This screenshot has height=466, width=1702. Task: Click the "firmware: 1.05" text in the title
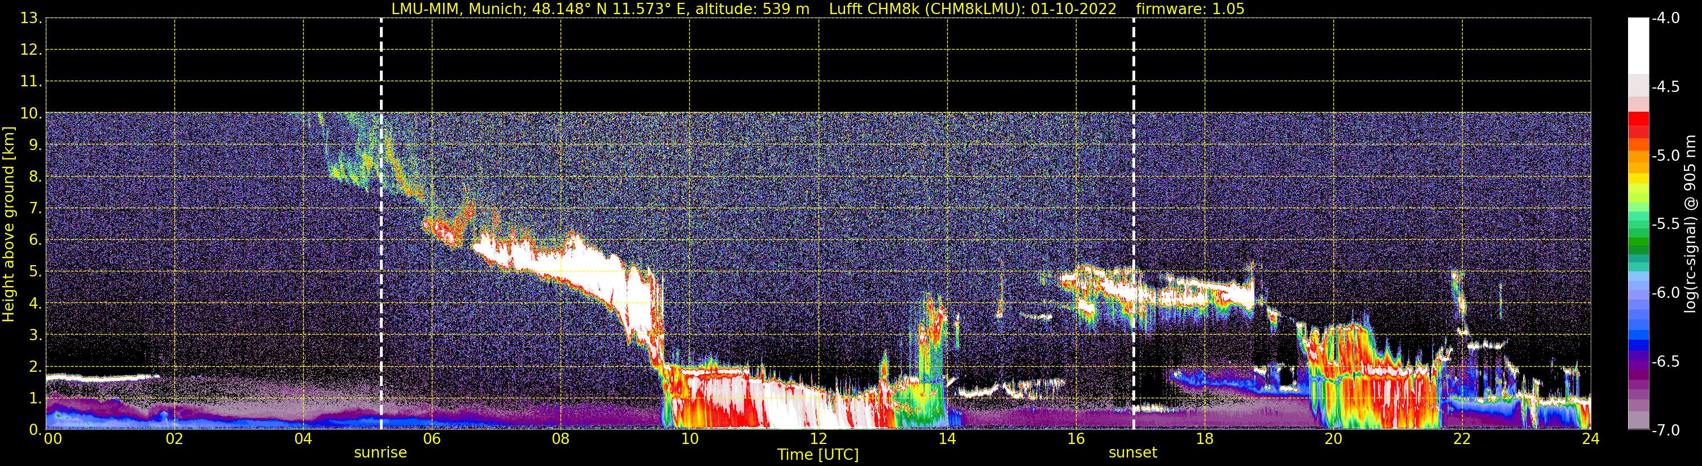pos(1190,9)
